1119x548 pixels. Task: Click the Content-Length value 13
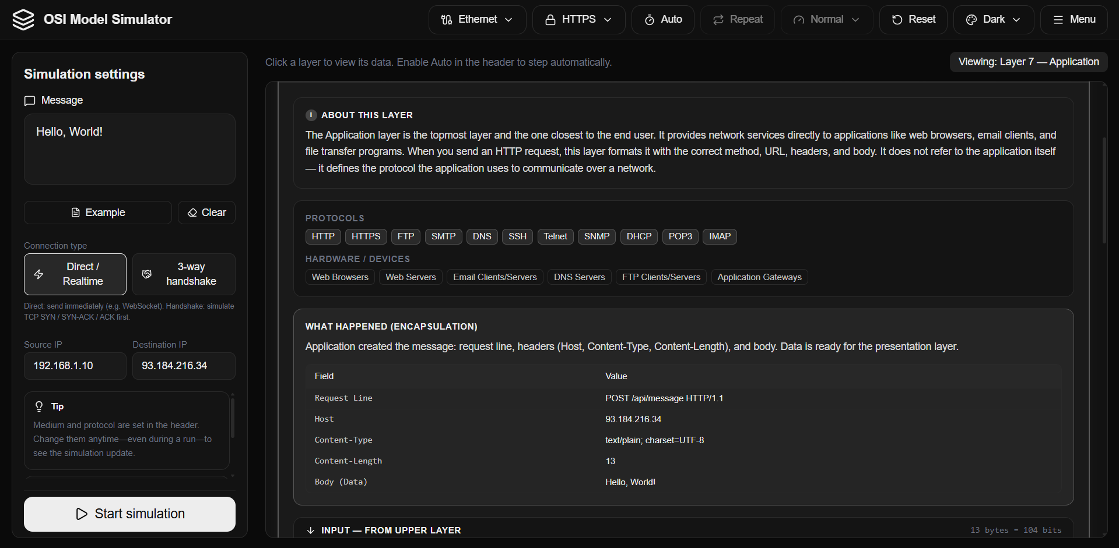[x=611, y=461]
